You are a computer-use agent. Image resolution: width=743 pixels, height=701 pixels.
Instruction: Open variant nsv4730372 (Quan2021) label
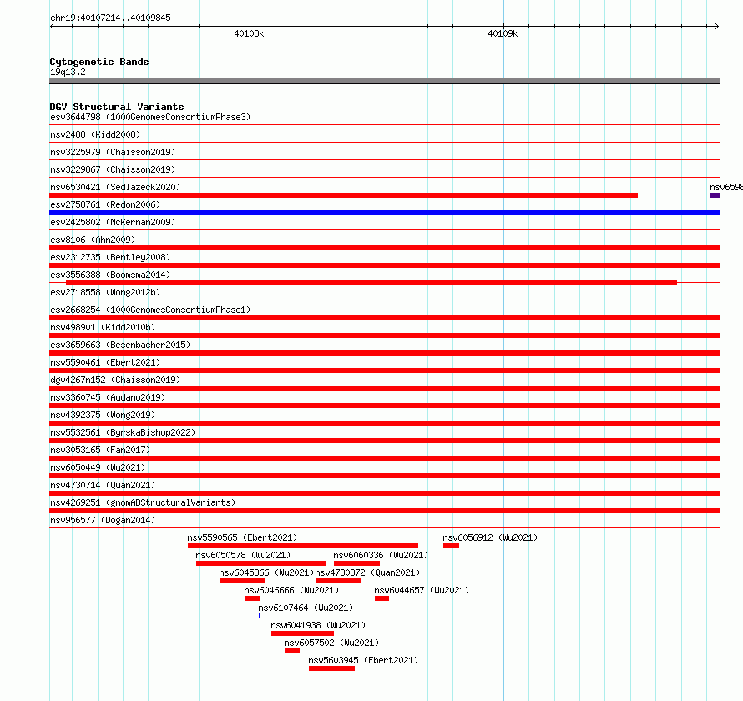367,572
